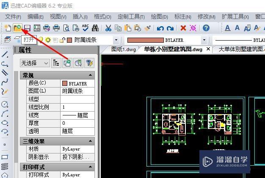Viewport: 265px width, 178px height.
Task: Click the Print icon next to Print Preview
Action: 56,28
